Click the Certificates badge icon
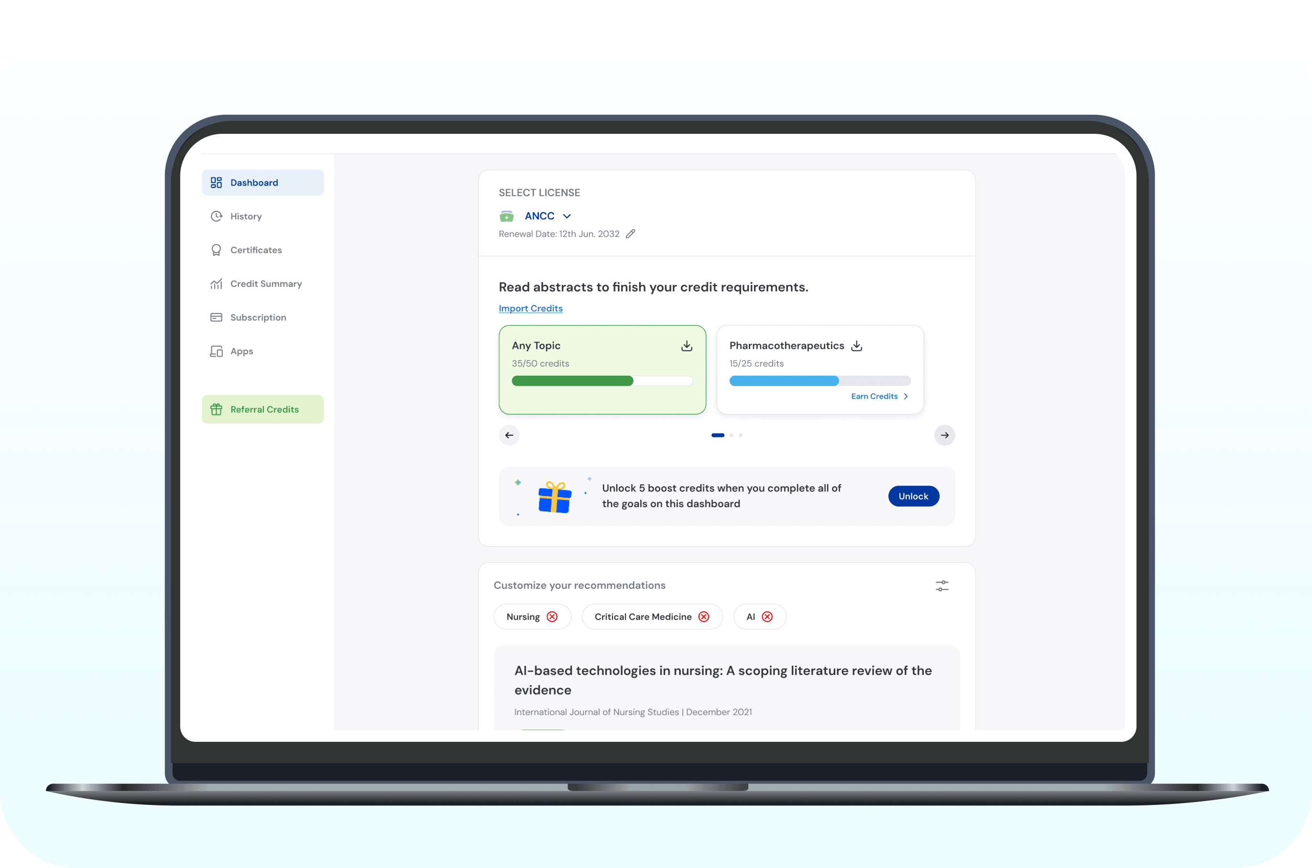The image size is (1312, 868). point(217,250)
